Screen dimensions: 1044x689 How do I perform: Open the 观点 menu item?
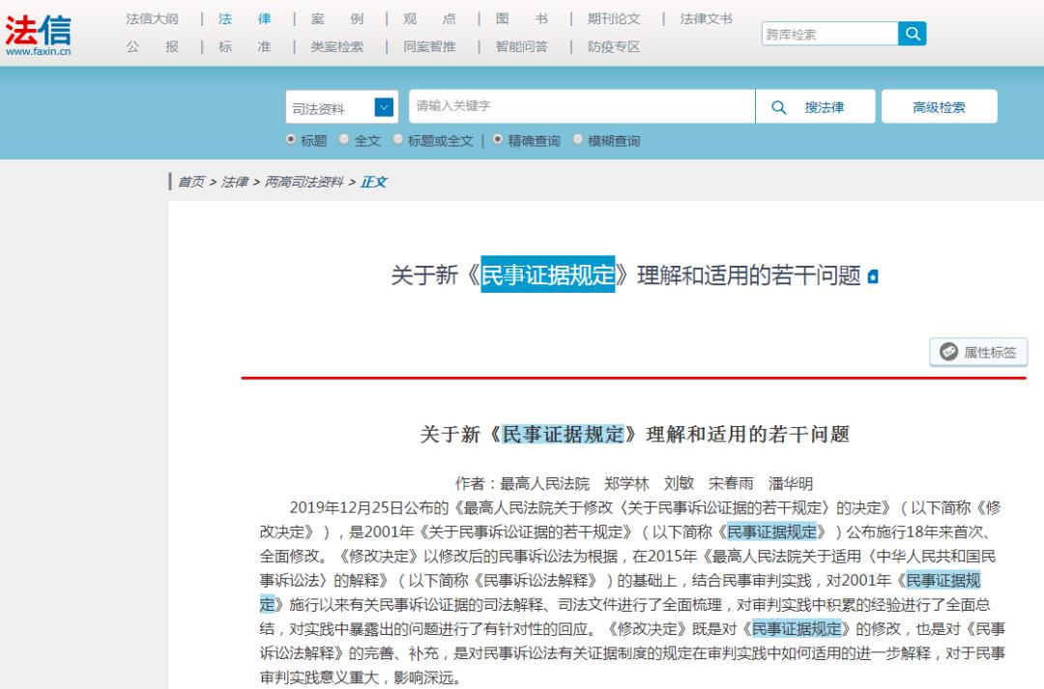point(429,18)
